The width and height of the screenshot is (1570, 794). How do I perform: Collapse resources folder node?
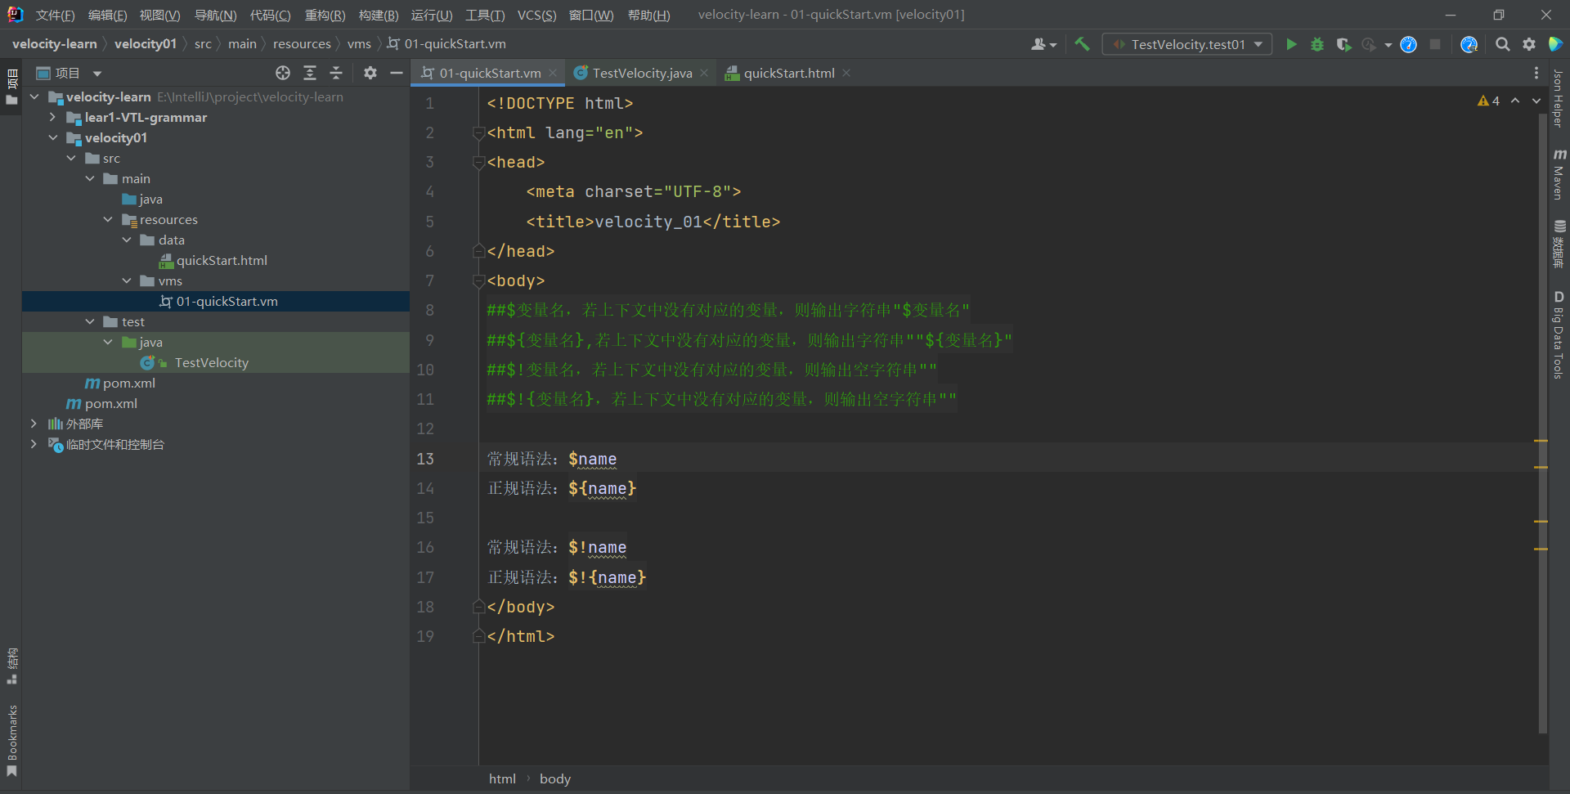pos(108,219)
